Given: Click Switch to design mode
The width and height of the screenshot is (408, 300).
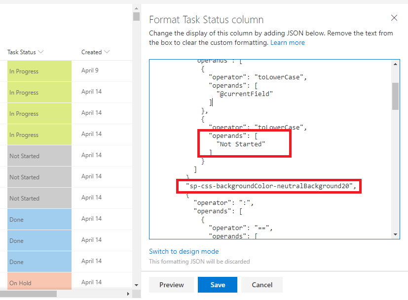Looking at the screenshot, I should [184, 251].
